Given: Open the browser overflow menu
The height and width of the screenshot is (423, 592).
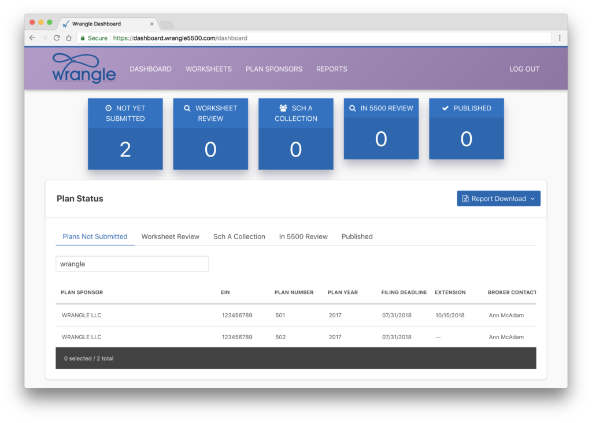Looking at the screenshot, I should [x=560, y=37].
